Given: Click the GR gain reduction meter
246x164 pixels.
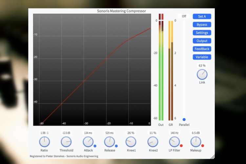Looking at the screenshot, I should pyautogui.click(x=171, y=71).
